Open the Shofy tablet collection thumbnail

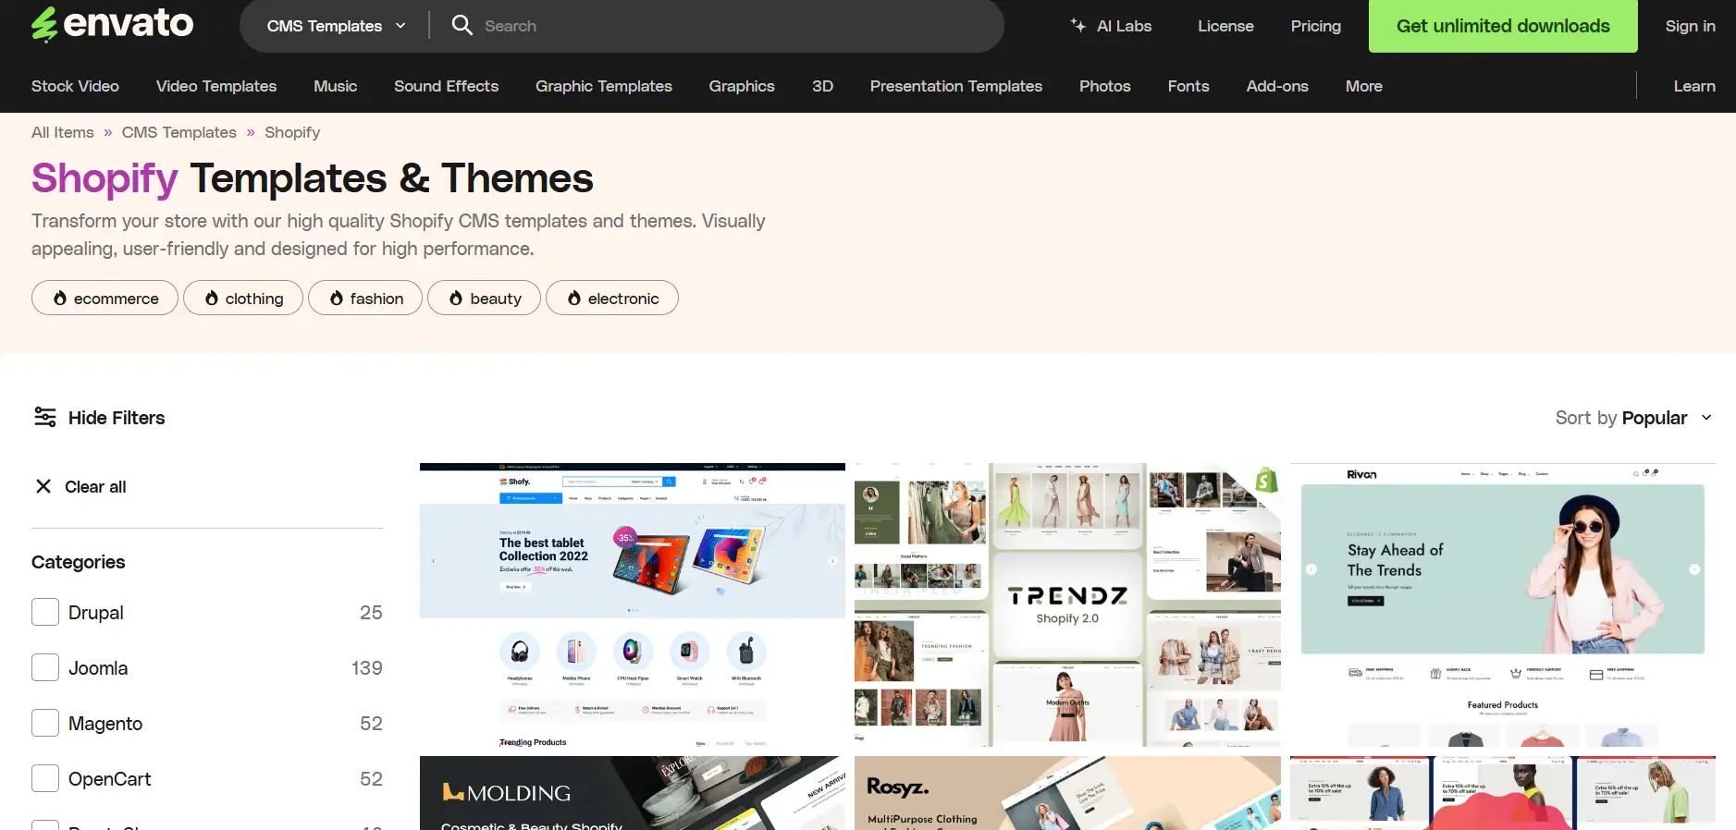(x=633, y=604)
